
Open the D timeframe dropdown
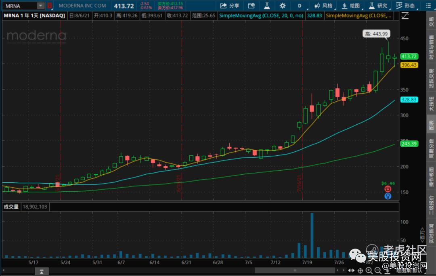pos(300,6)
